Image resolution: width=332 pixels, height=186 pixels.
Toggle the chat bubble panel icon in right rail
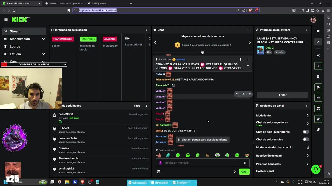[318, 87]
